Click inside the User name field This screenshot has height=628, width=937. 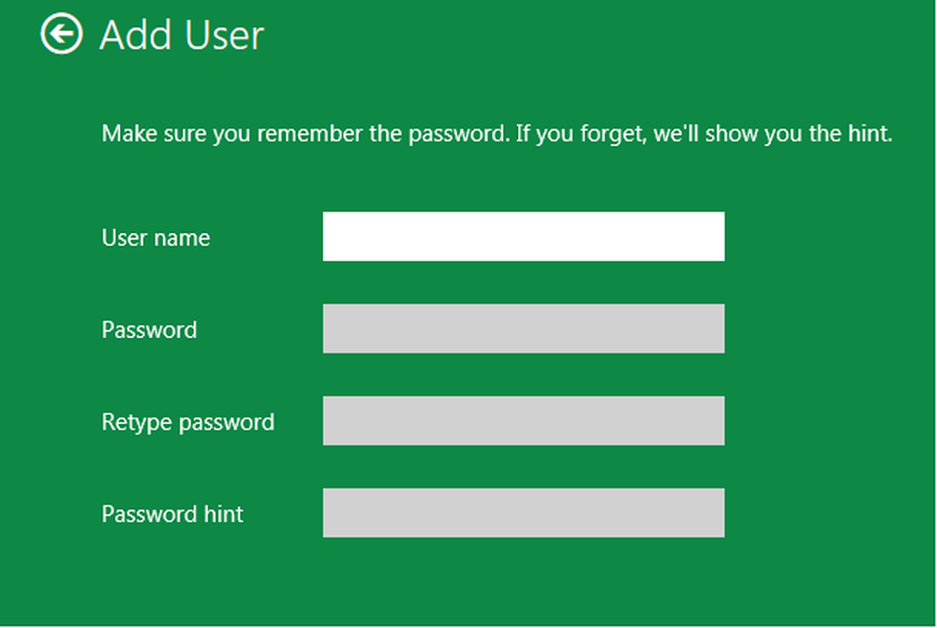pos(523,237)
